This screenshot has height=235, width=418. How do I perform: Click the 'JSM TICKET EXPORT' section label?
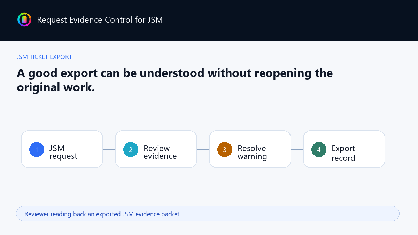[45, 57]
